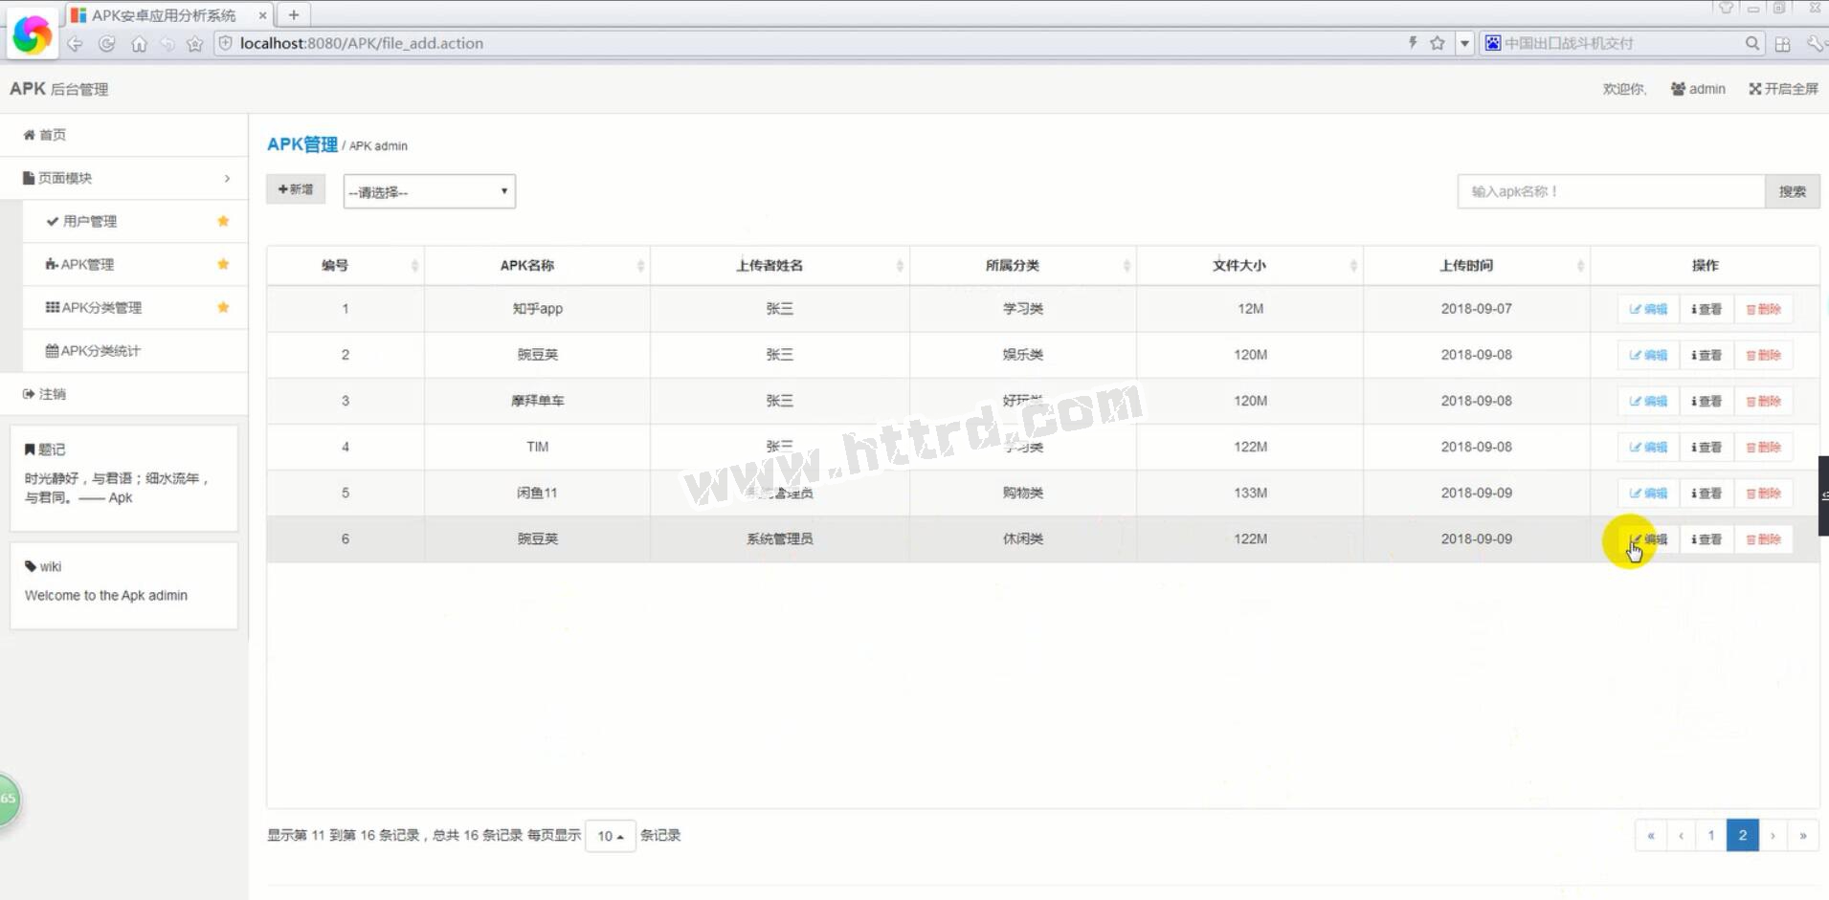Edit the TIM row
Image resolution: width=1829 pixels, height=900 pixels.
[1648, 447]
